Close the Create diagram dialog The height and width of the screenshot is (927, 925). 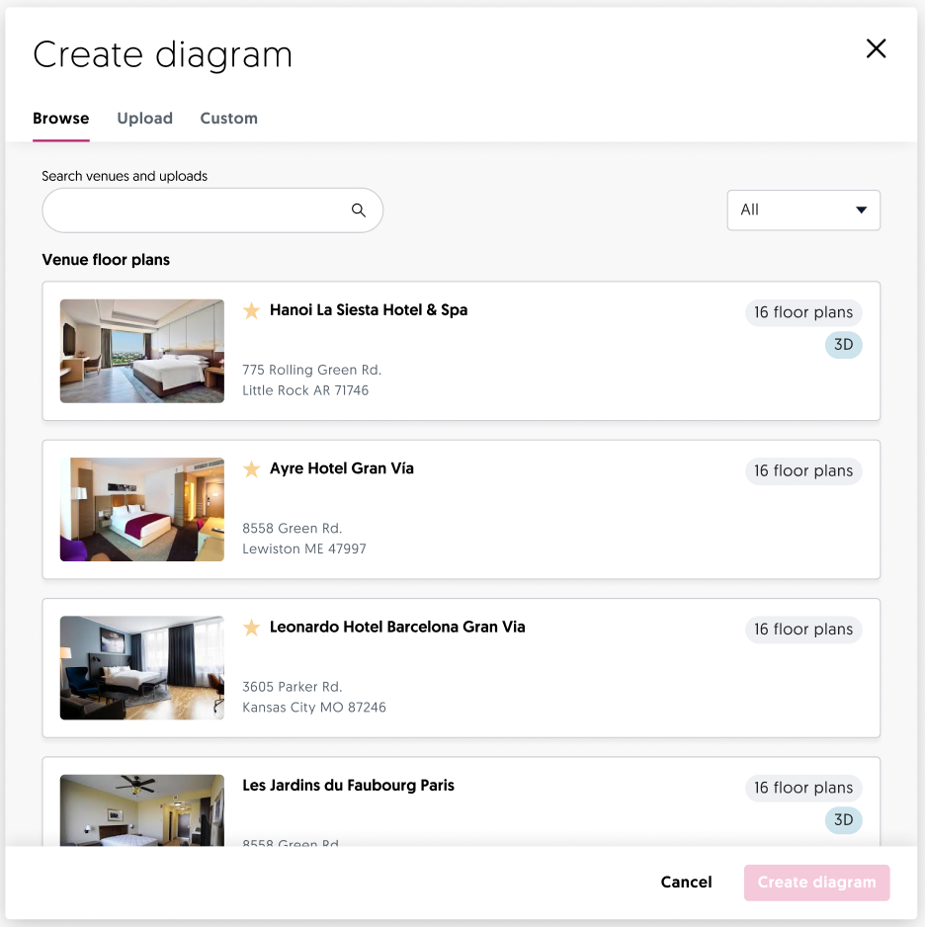point(876,48)
